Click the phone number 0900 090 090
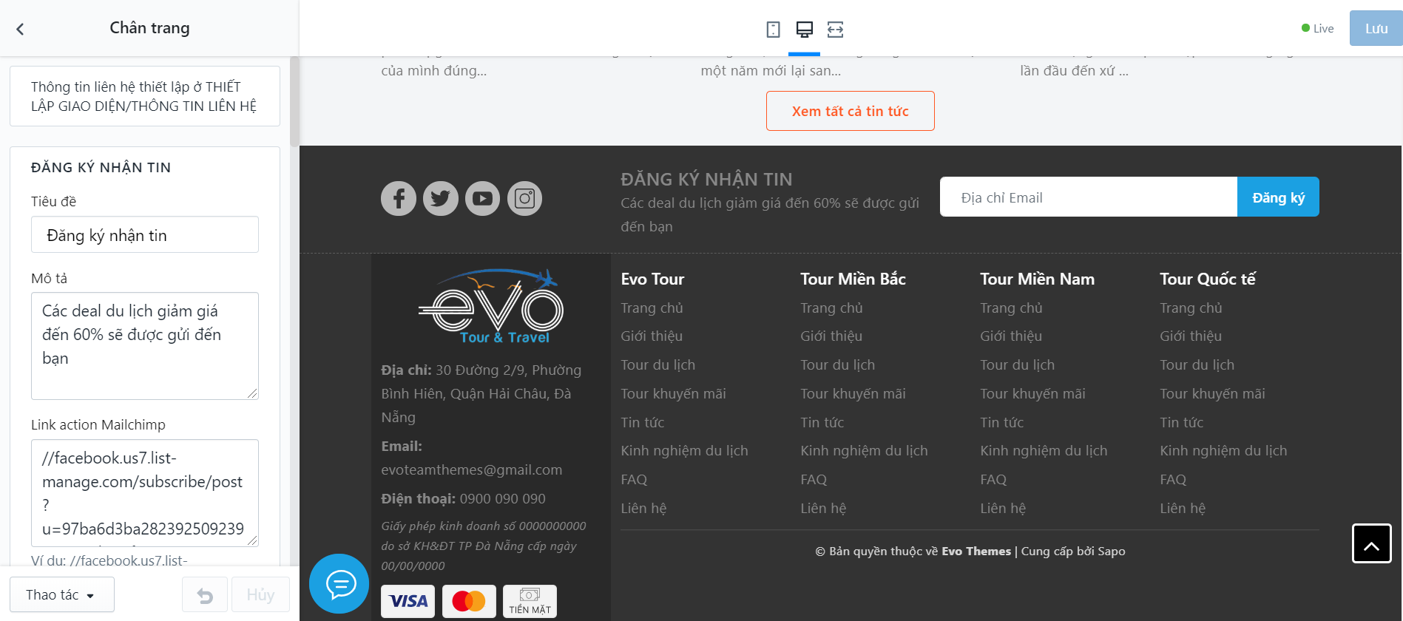The image size is (1403, 621). tap(503, 499)
